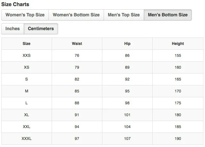Click the Men's Bottom Size tab
This screenshot has width=205, height=147.
point(168,15)
